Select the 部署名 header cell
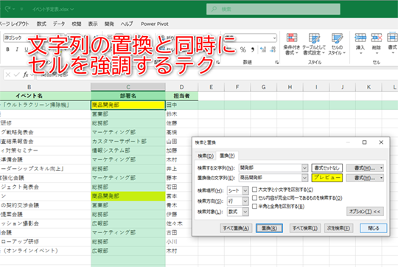This screenshot has width=398, height=267. [x=128, y=96]
